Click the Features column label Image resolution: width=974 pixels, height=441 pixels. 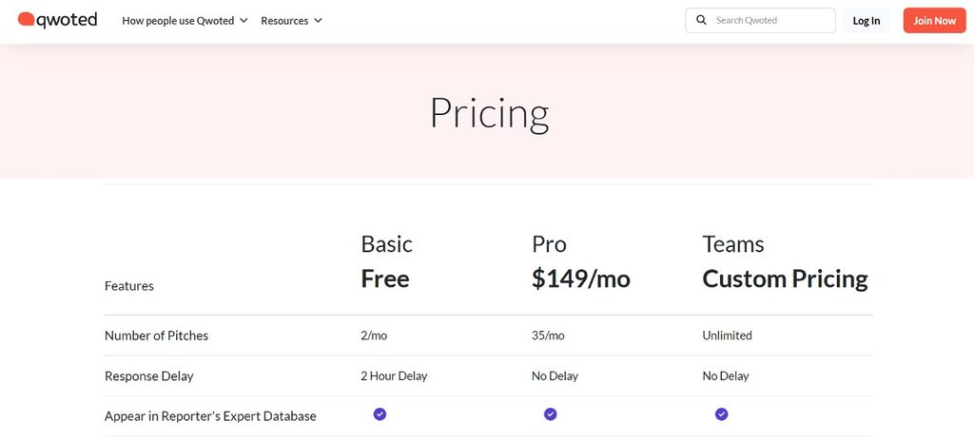click(x=129, y=286)
